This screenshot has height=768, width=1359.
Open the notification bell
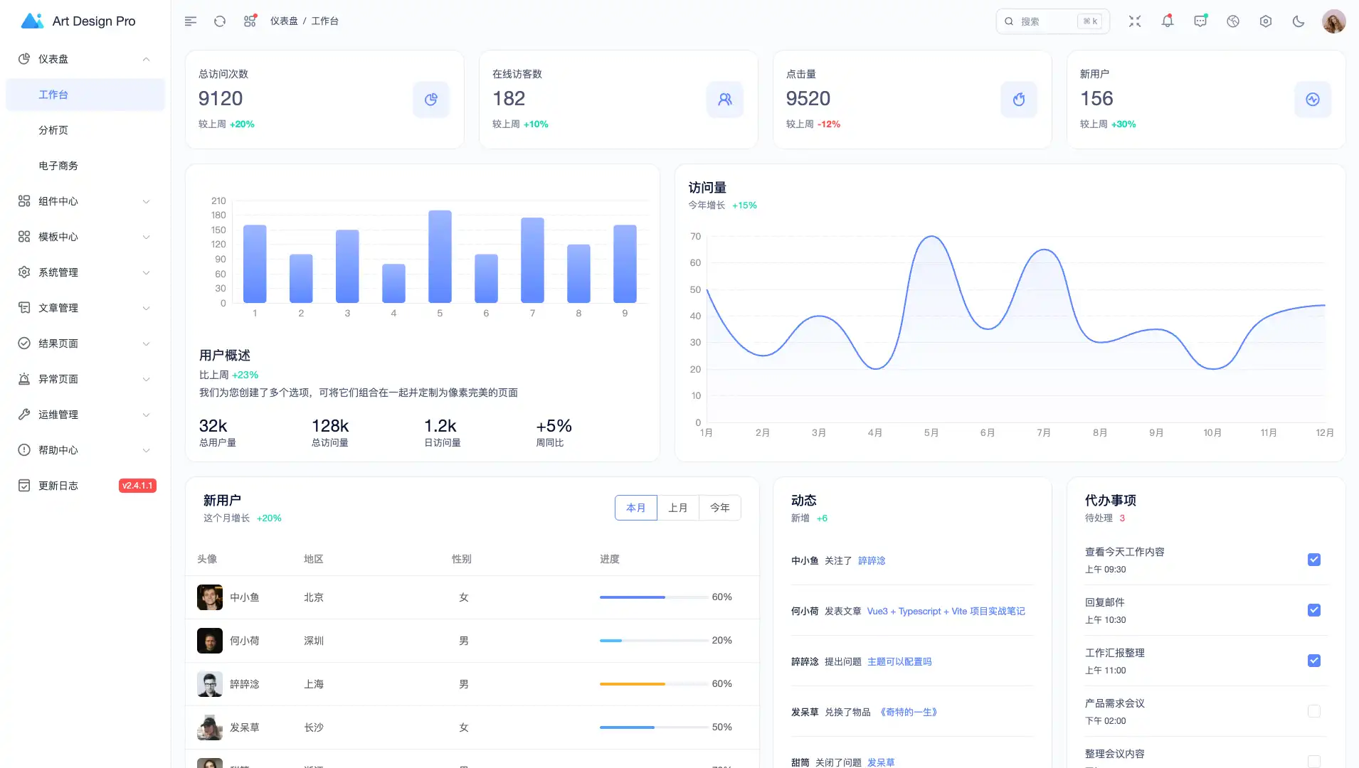[1168, 21]
